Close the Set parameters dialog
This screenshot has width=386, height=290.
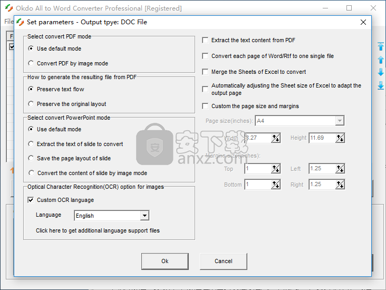[363, 22]
